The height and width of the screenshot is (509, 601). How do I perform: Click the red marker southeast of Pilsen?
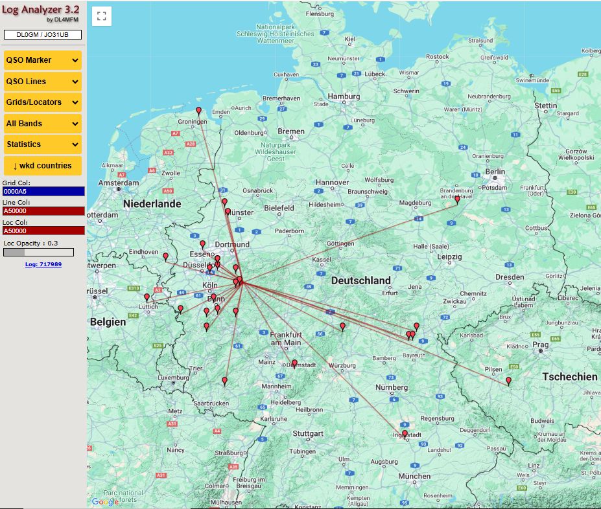509,381
